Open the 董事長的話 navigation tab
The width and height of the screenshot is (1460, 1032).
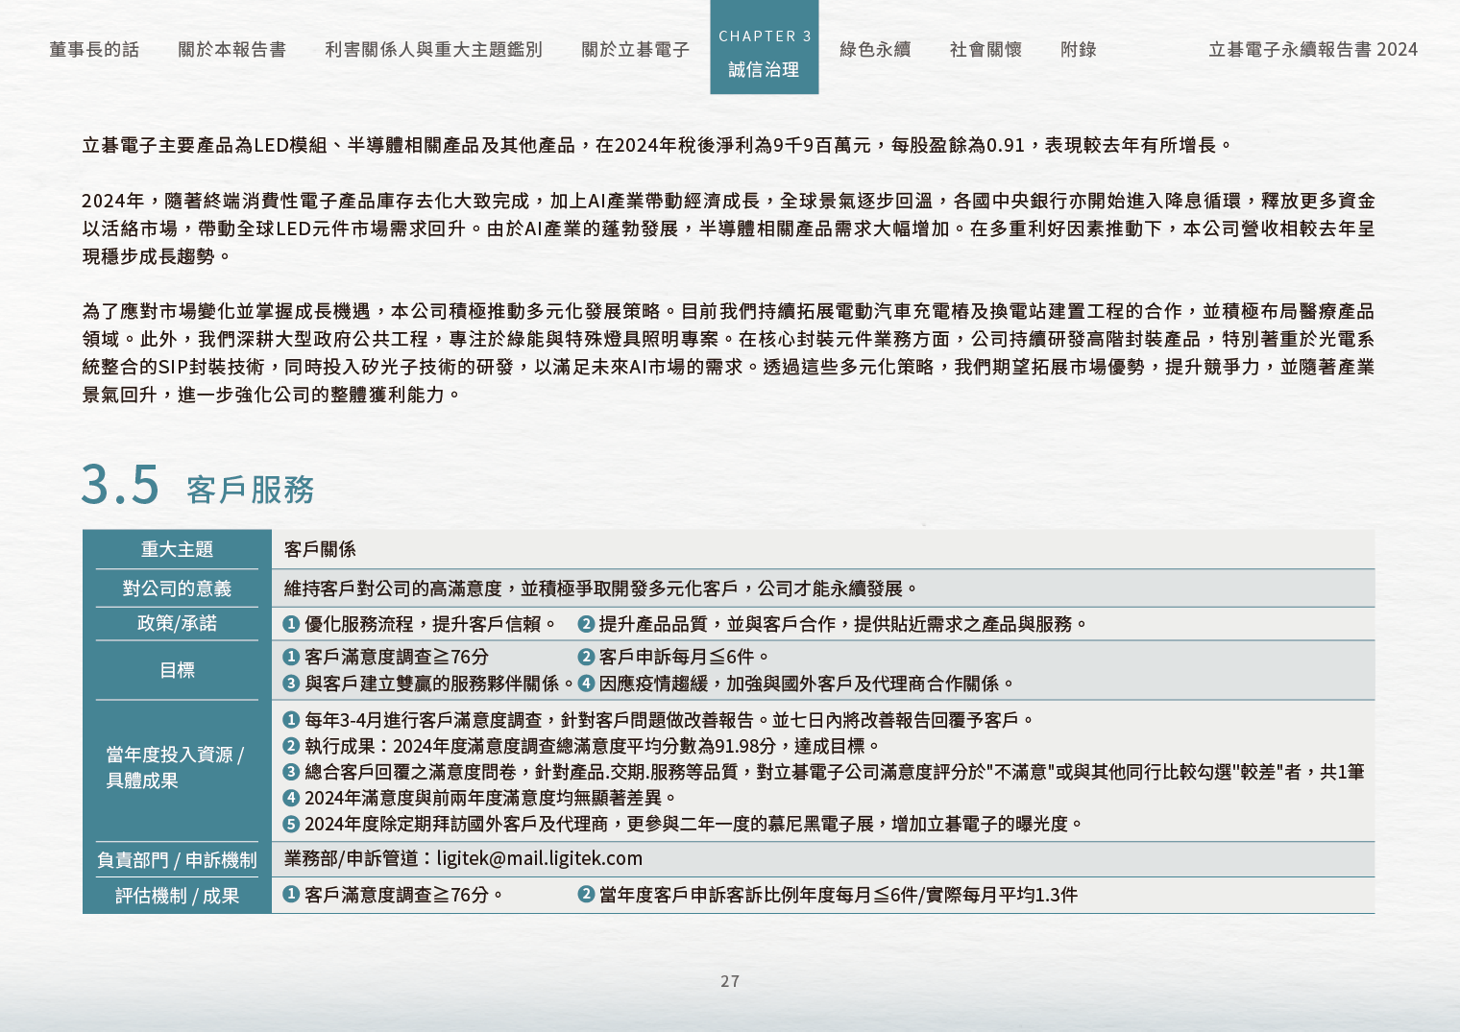pyautogui.click(x=94, y=49)
